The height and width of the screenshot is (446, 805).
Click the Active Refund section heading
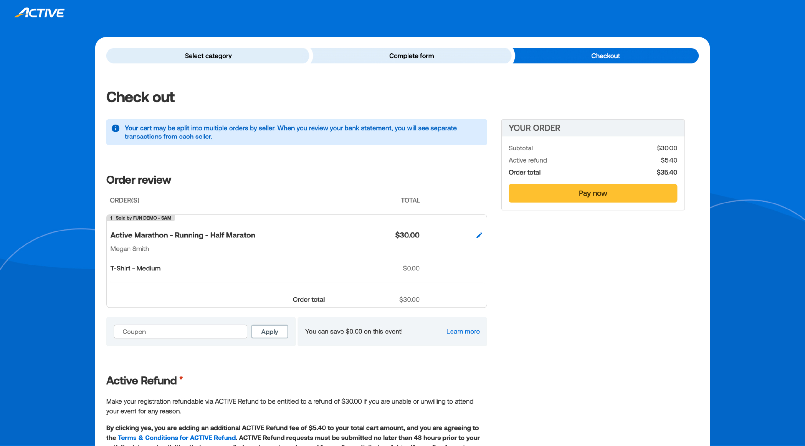[x=141, y=380]
